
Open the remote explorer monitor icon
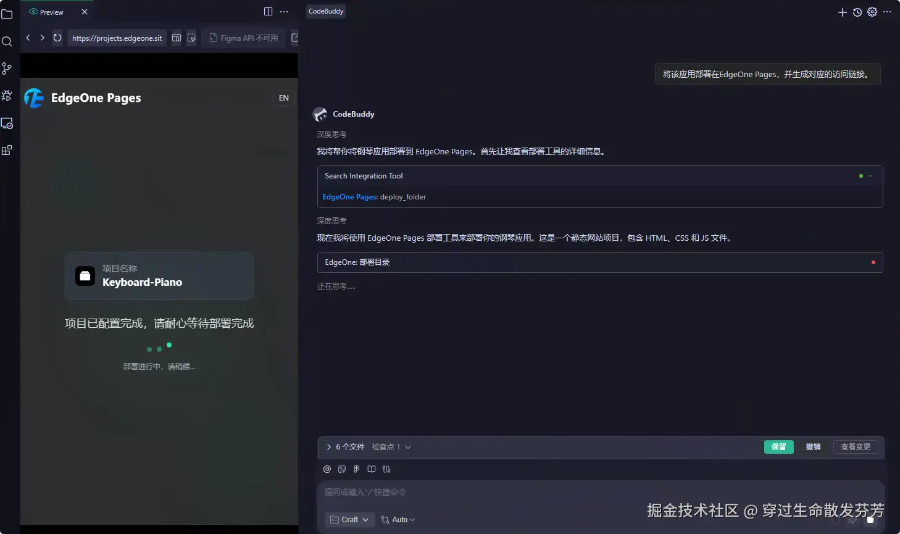click(7, 123)
